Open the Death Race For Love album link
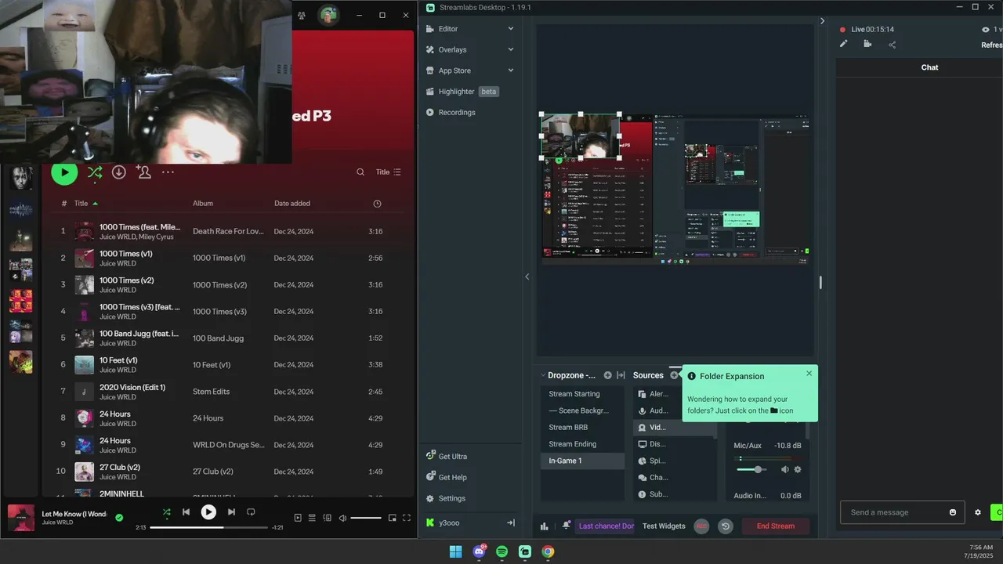The height and width of the screenshot is (564, 1003). (x=229, y=232)
